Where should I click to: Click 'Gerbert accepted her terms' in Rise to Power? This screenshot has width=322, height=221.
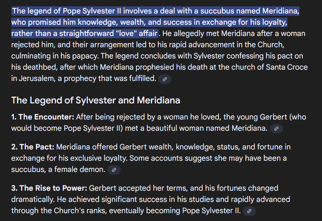click(138, 188)
